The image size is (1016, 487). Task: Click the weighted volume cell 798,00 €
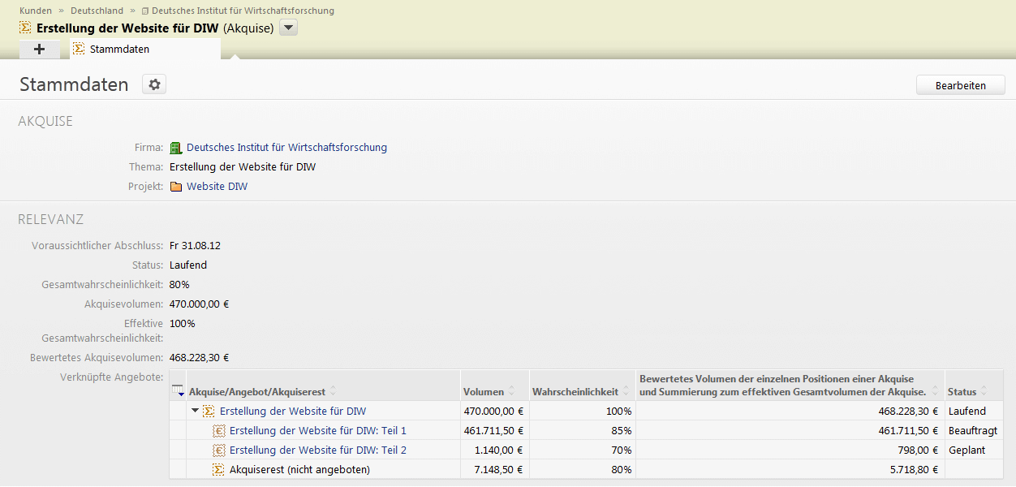(x=790, y=450)
